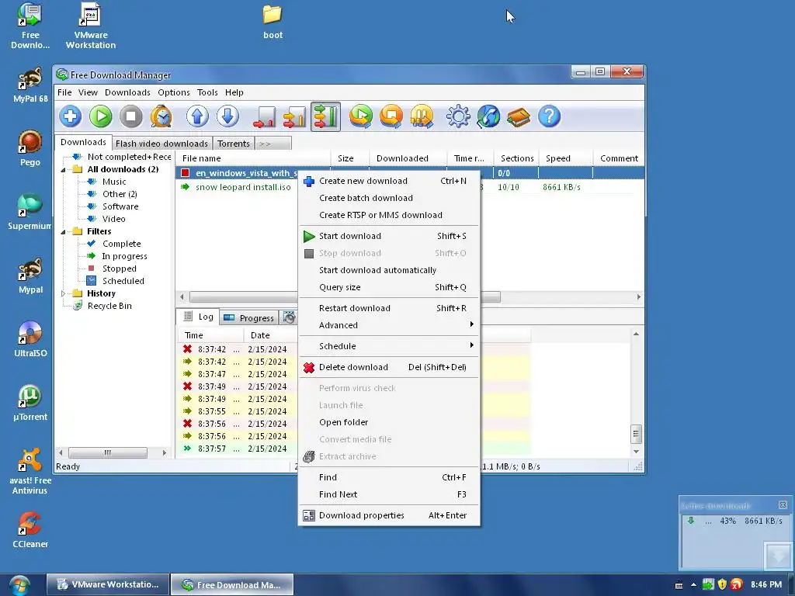Click the globe dial connection toolbar icon

point(488,117)
